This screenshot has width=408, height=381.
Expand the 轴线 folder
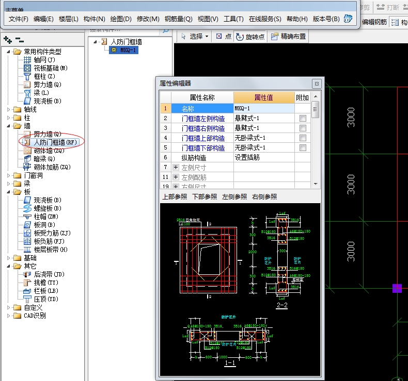tap(8, 110)
